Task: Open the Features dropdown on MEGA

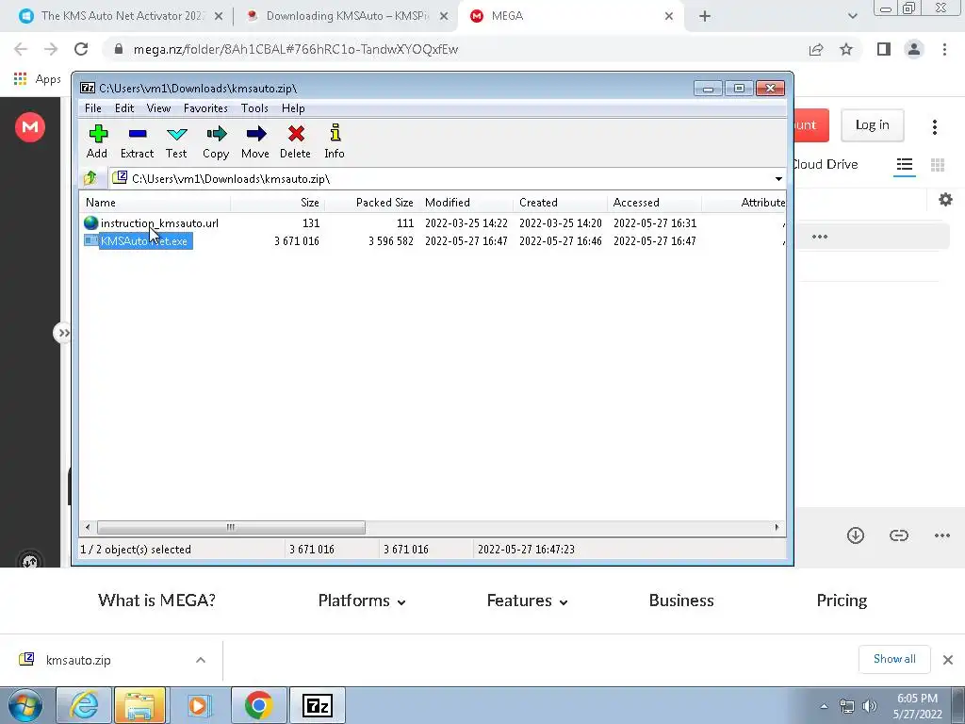Action: pos(527,601)
